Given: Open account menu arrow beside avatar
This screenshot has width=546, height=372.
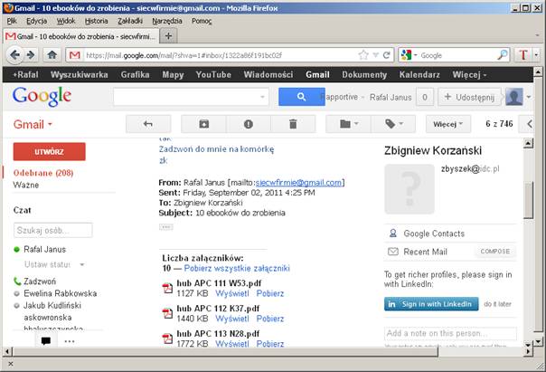Looking at the screenshot, I should pyautogui.click(x=529, y=97).
